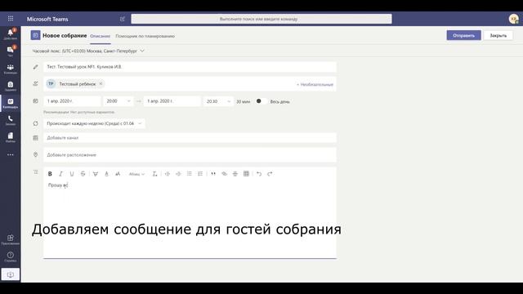Image resolution: width=523 pixels, height=294 pixels.
Task: Undo the last edit
Action: (259, 174)
